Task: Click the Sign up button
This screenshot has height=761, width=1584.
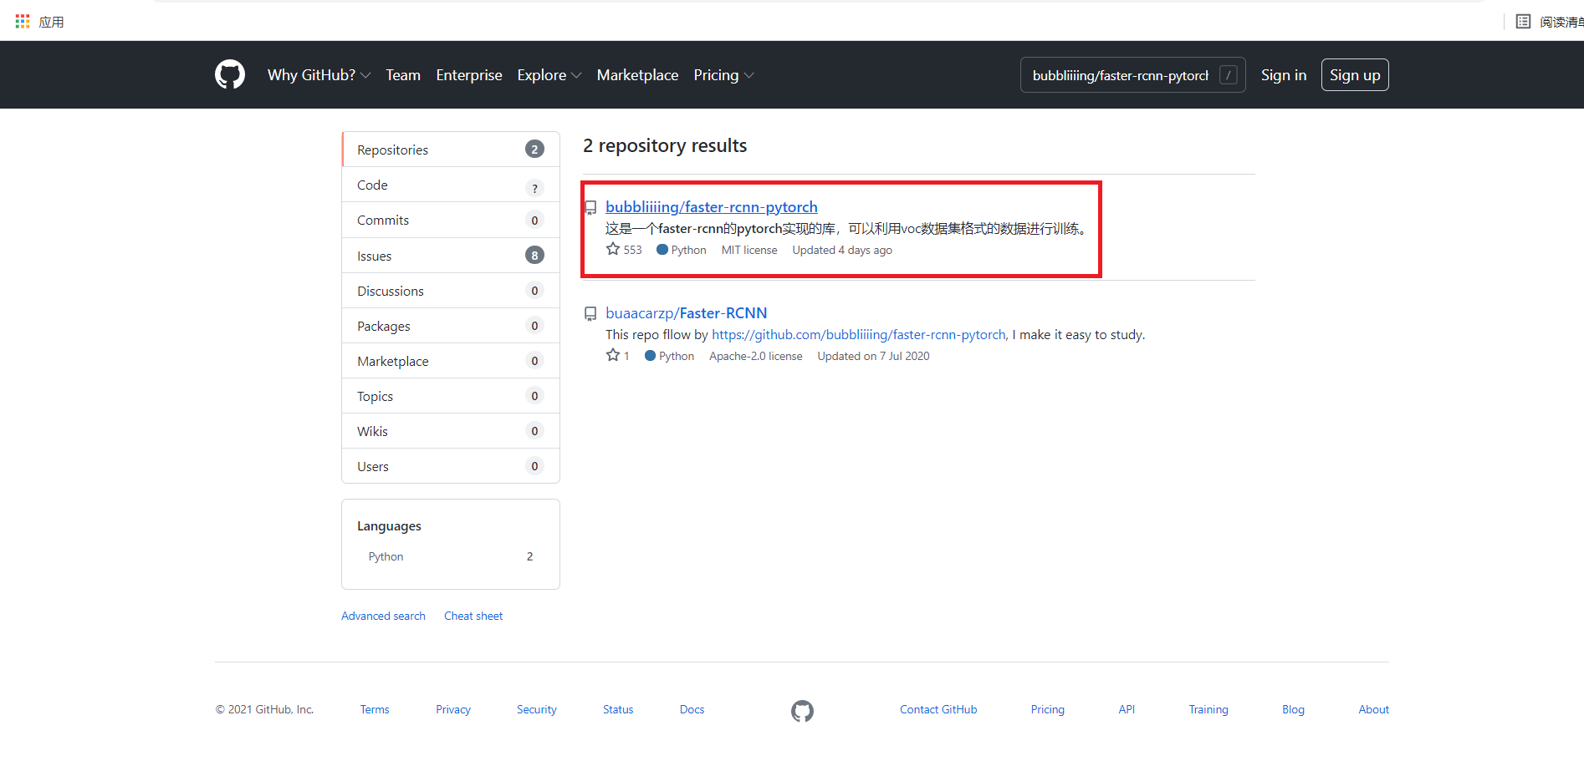Action: (1355, 75)
